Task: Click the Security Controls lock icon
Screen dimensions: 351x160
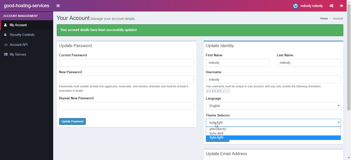Action: (x=5, y=35)
